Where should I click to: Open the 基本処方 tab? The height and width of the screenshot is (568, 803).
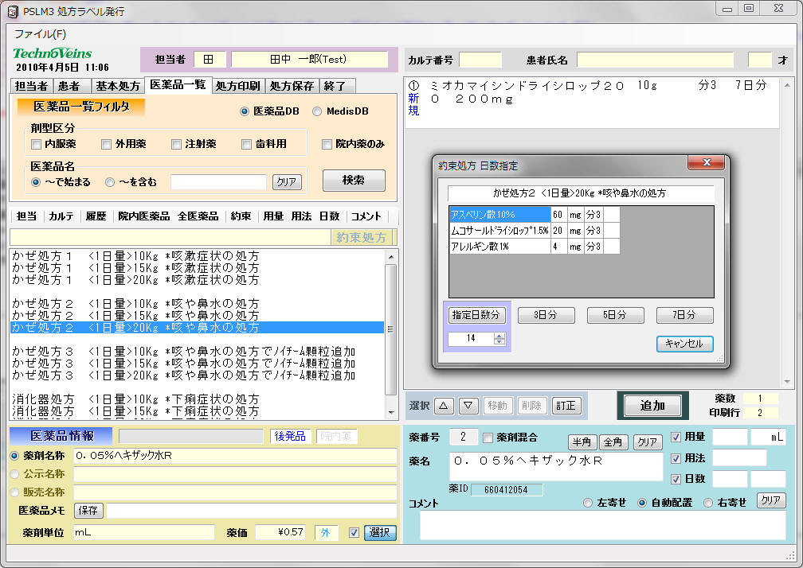[x=118, y=86]
